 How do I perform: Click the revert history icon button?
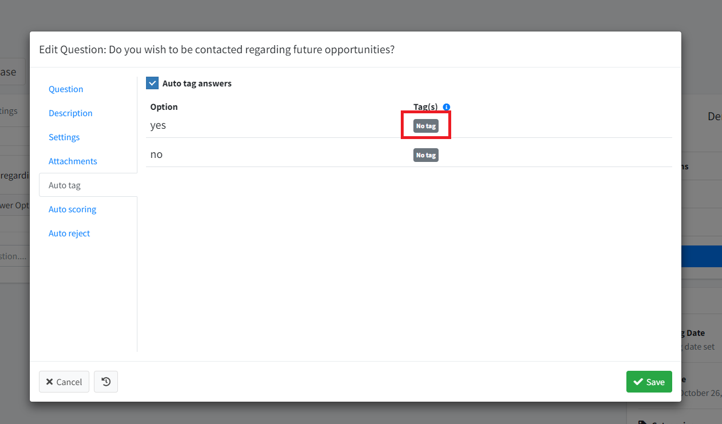(106, 382)
